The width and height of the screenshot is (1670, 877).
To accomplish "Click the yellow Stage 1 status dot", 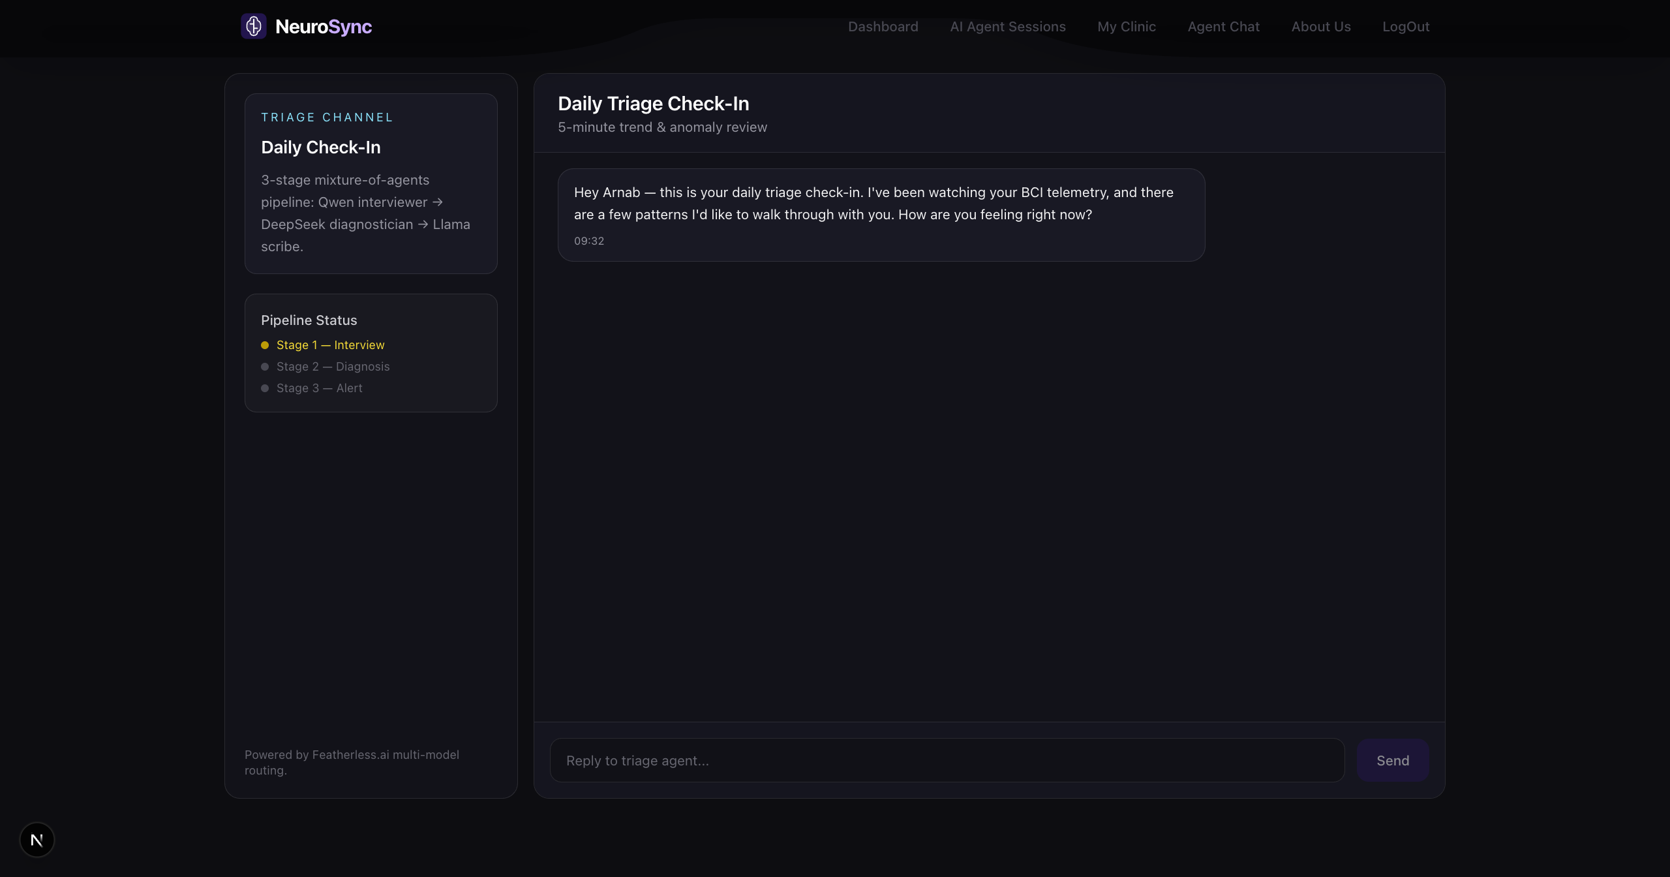I will tap(265, 345).
